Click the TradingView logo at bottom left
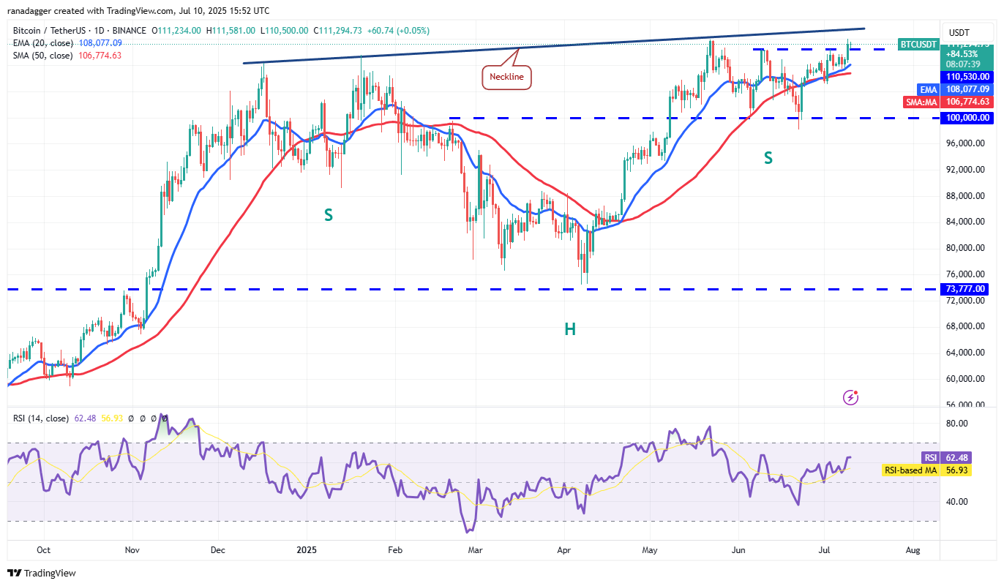 point(42,573)
